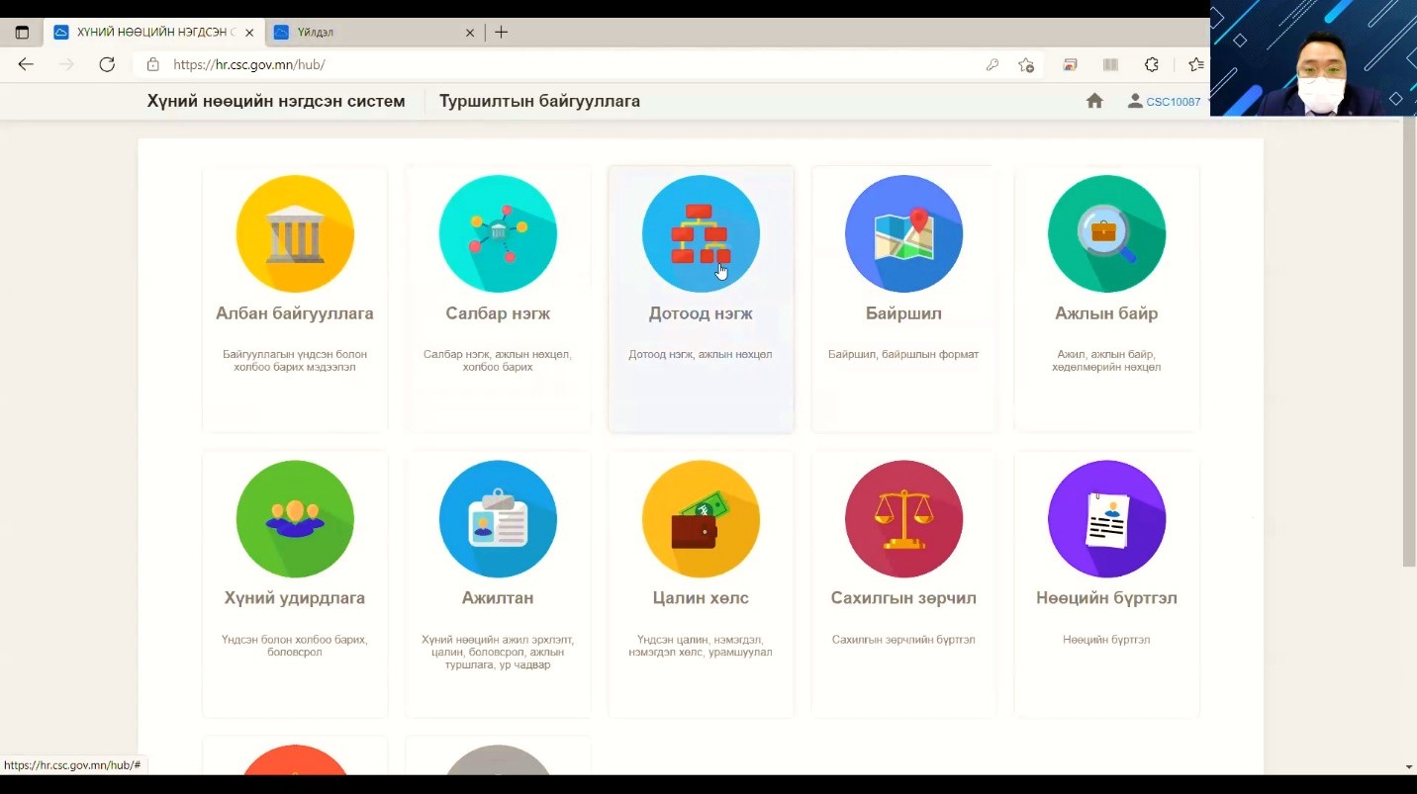
Task: Open the split screen toolbar icon
Action: (x=1110, y=64)
